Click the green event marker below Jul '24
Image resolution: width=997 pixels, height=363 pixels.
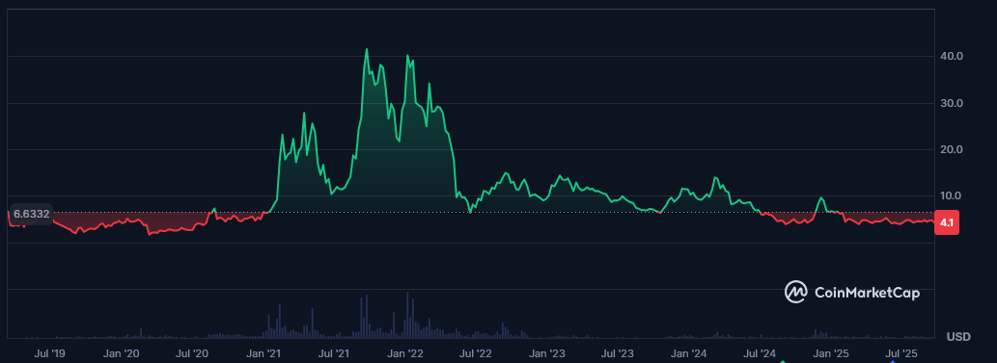point(783,362)
